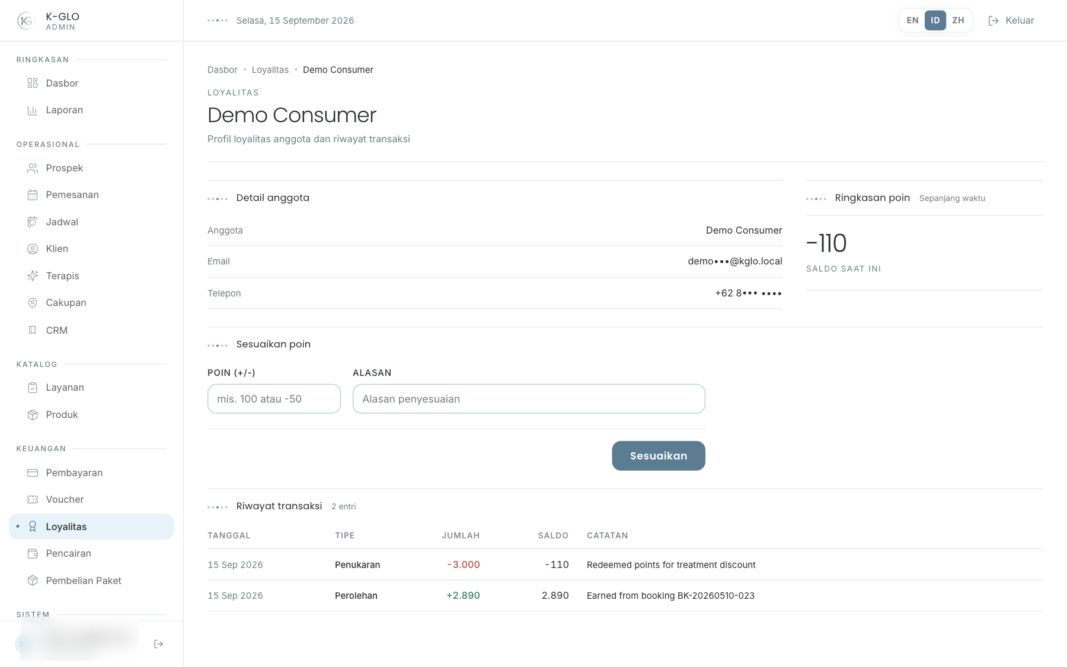Click the Pemesanan calendar icon
1067x667 pixels.
(x=33, y=195)
